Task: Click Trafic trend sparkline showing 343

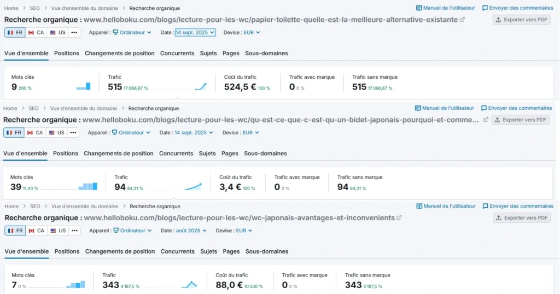Action: pyautogui.click(x=189, y=284)
